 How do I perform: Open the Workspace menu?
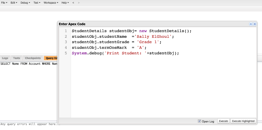51,3
